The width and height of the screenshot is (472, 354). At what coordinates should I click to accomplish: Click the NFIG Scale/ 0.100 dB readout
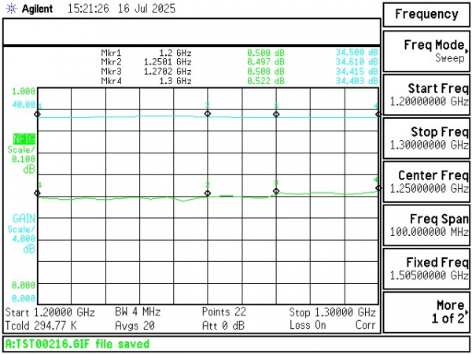pos(22,159)
